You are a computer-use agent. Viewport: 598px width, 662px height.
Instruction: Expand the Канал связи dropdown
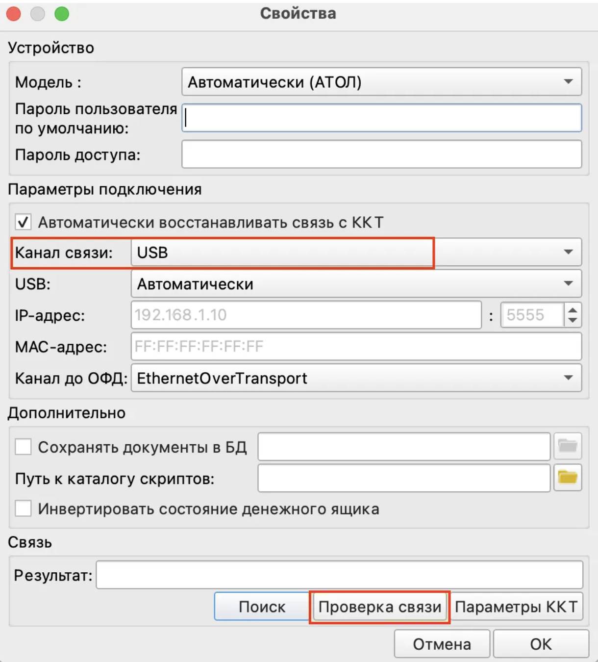pos(356,253)
